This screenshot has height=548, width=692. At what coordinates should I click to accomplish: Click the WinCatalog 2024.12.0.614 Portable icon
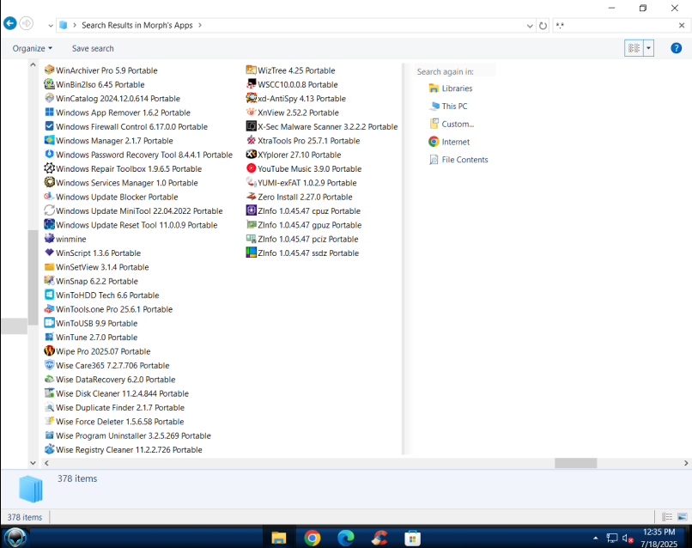[50, 98]
